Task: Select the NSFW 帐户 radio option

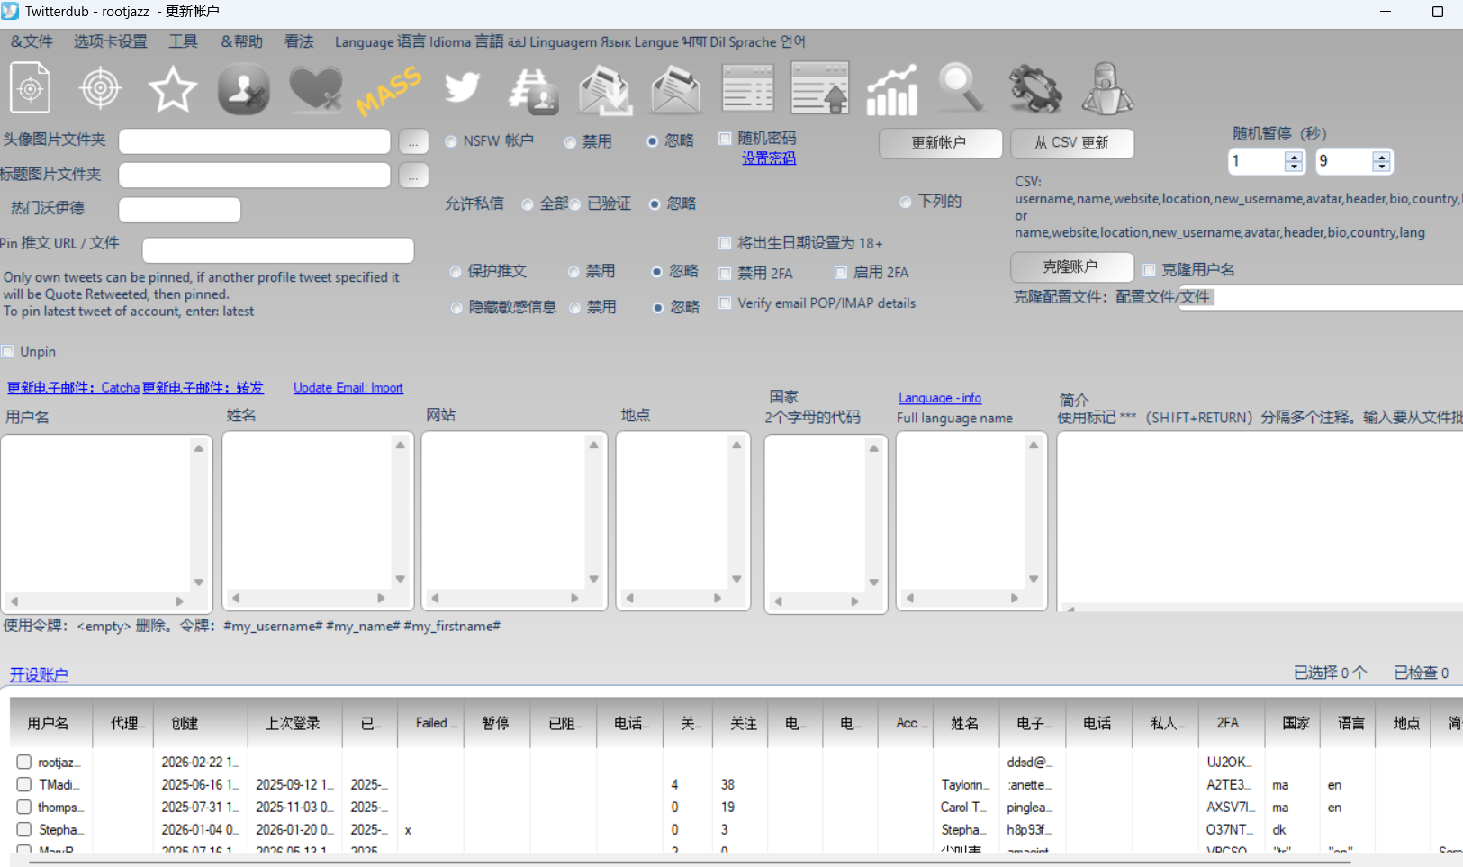Action: tap(451, 141)
